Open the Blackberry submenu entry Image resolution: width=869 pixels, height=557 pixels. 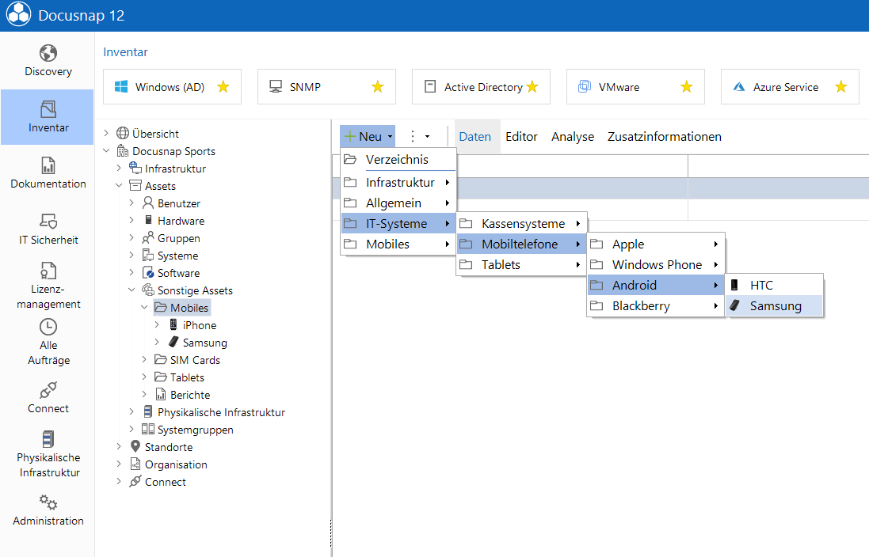[x=656, y=305]
